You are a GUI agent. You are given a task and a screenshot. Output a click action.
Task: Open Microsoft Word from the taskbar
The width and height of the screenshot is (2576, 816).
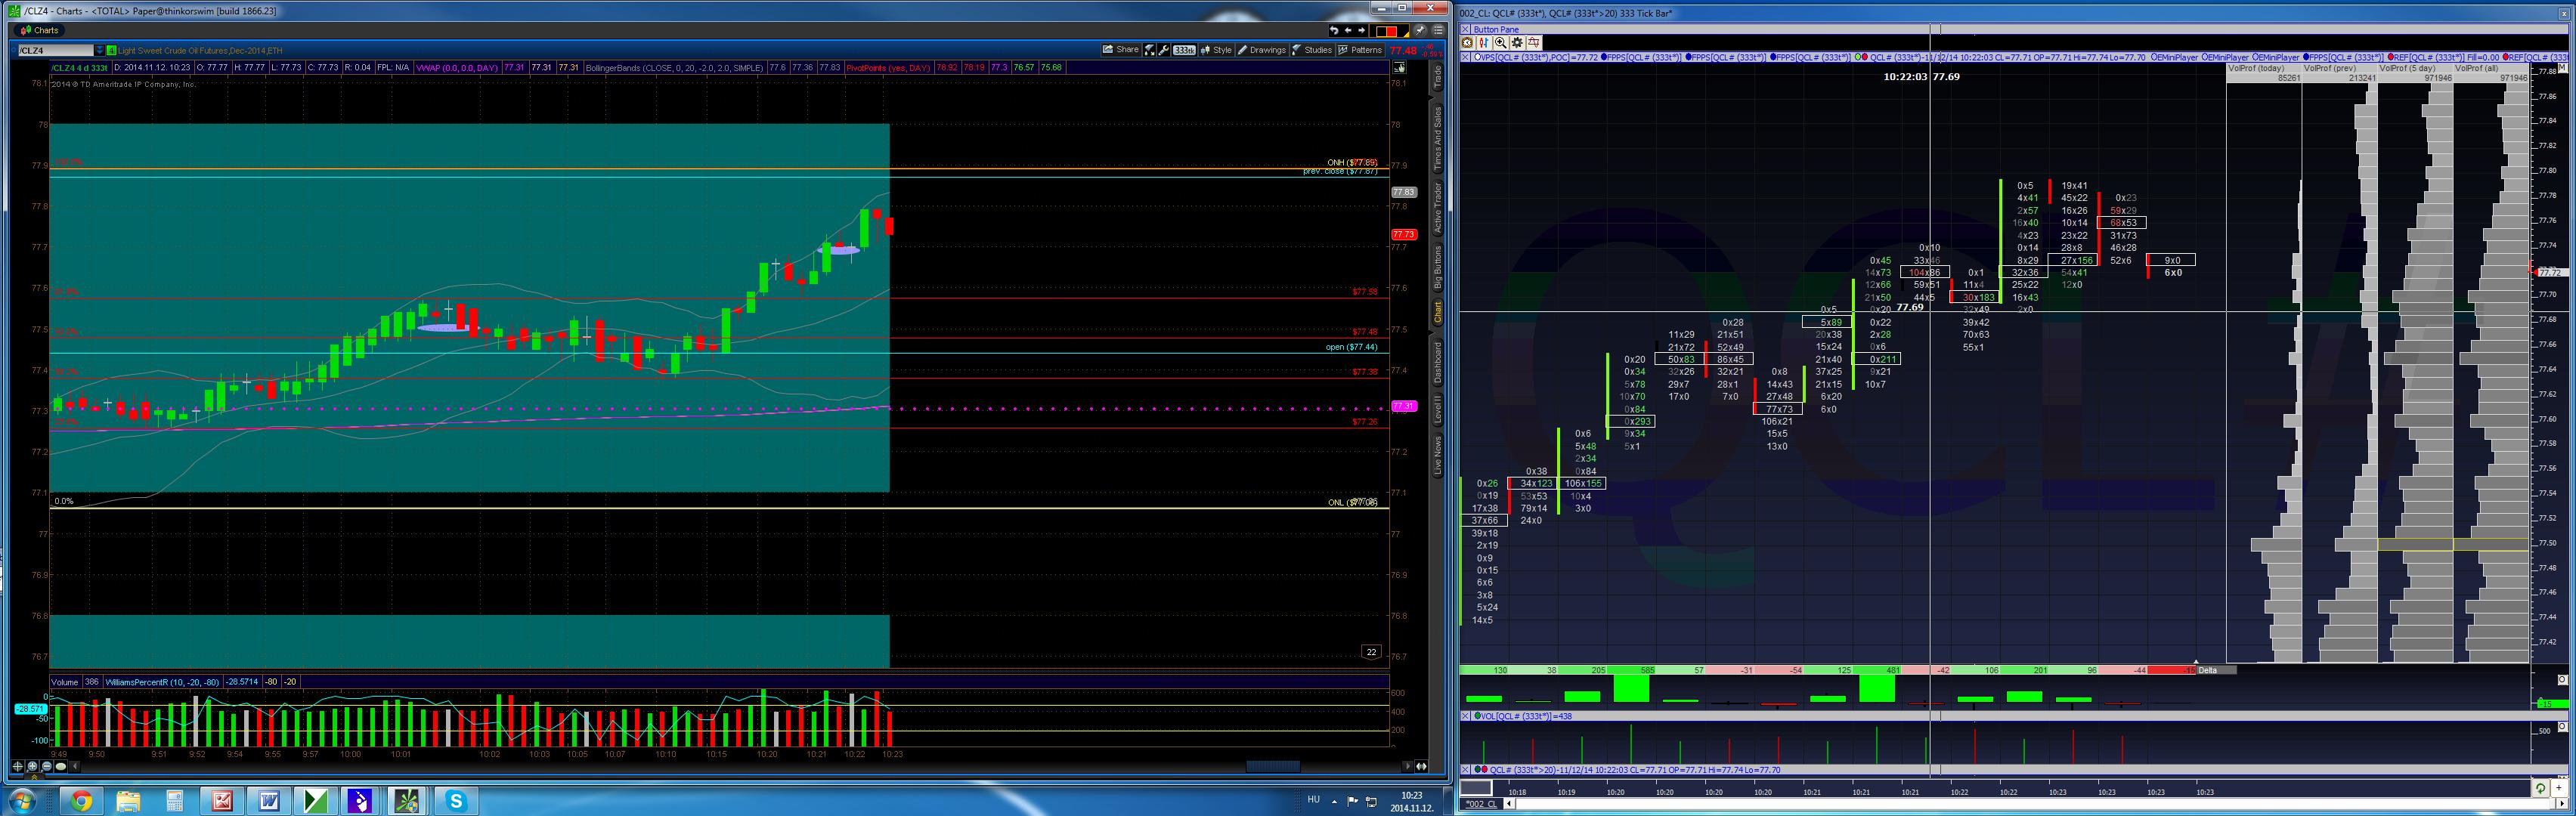269,800
